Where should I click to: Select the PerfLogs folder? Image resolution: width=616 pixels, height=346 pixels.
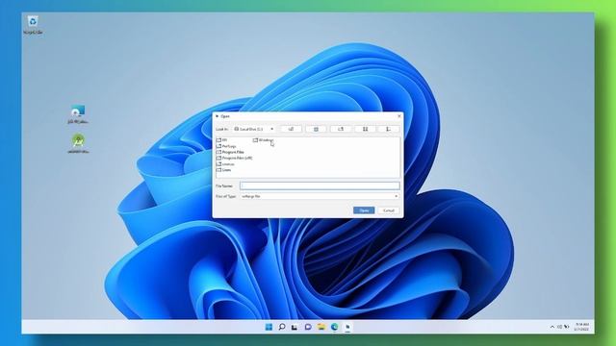226,146
